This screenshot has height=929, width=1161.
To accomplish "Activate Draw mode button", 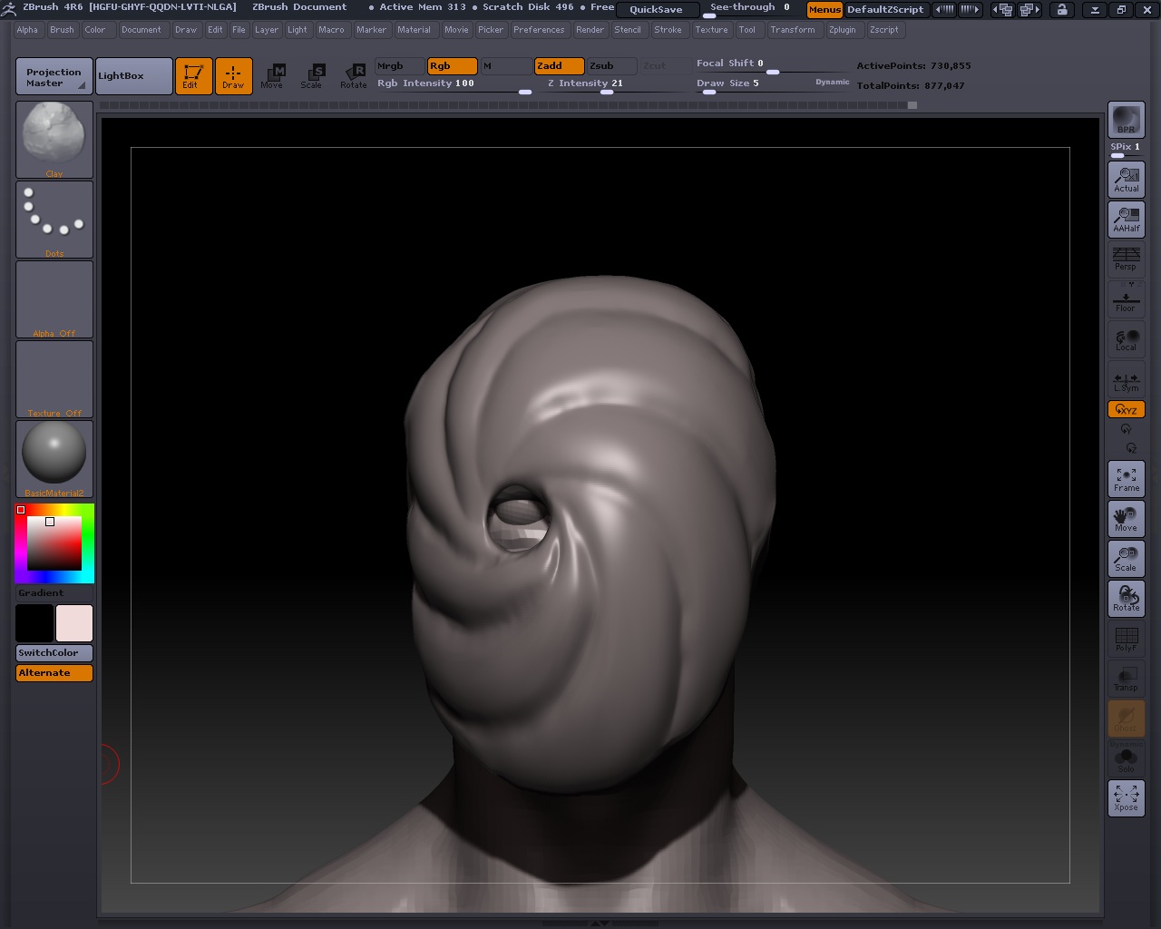I will (x=233, y=76).
